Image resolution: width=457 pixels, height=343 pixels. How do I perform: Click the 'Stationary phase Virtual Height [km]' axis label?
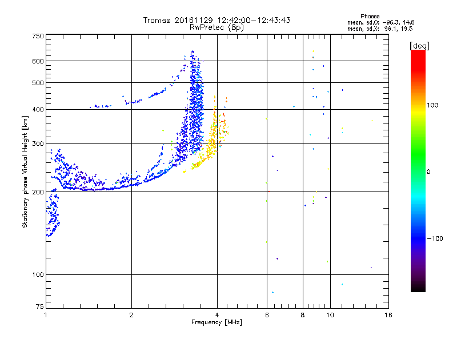[25, 172]
